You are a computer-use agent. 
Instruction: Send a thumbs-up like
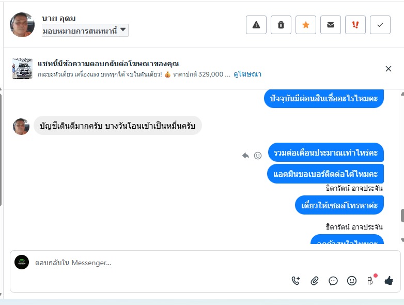click(x=389, y=281)
